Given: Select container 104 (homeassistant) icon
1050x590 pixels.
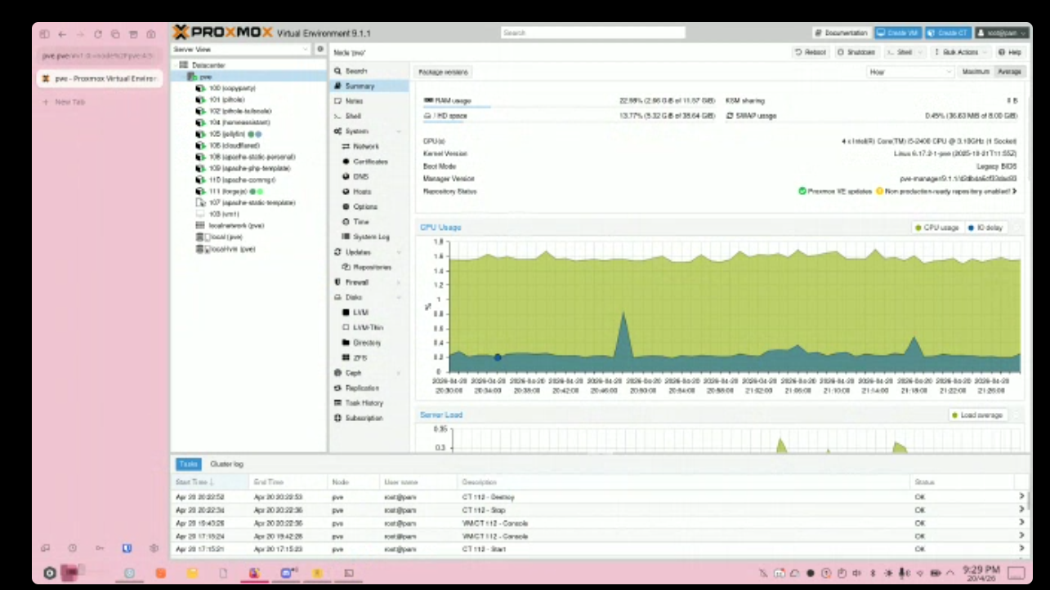Looking at the screenshot, I should pyautogui.click(x=201, y=122).
